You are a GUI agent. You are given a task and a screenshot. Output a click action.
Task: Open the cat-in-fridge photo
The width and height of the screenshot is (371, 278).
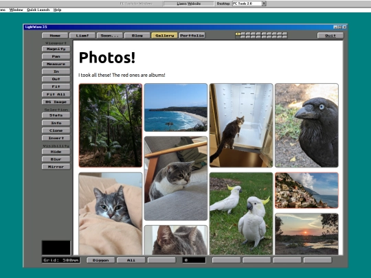click(x=241, y=126)
